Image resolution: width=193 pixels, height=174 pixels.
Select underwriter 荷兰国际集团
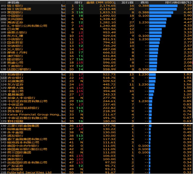tap(19, 152)
